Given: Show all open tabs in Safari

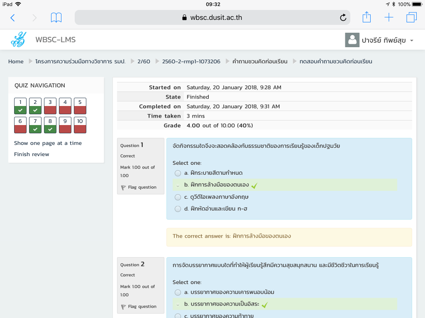Looking at the screenshot, I should [411, 17].
